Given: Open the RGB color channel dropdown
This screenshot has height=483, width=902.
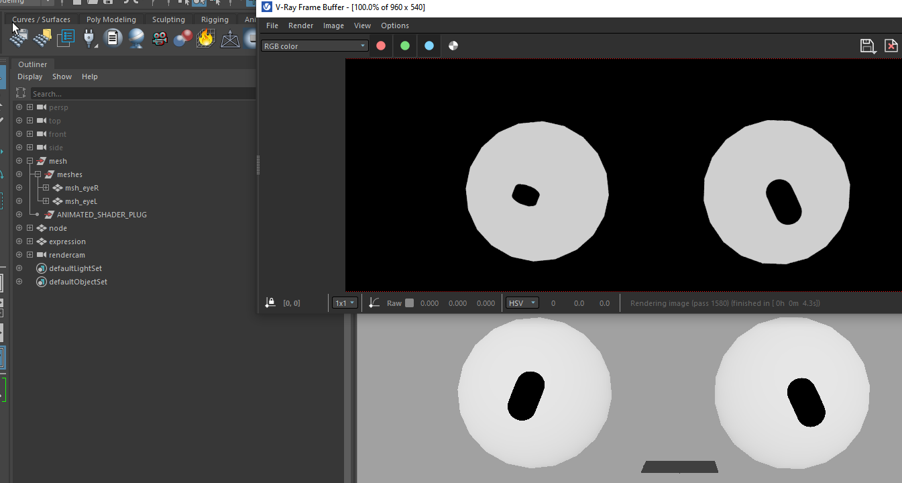Looking at the screenshot, I should pos(315,46).
